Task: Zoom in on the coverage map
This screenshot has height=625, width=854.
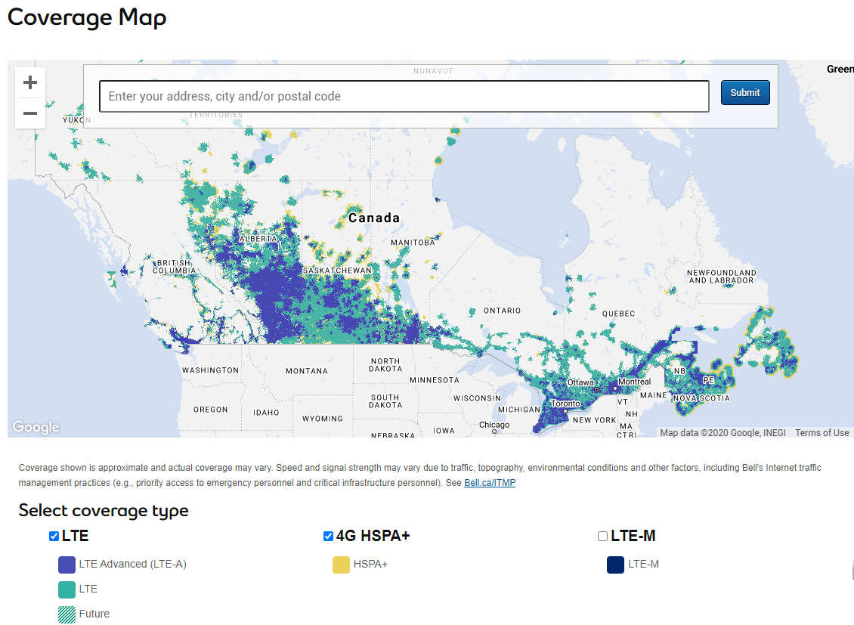Action: tap(30, 82)
